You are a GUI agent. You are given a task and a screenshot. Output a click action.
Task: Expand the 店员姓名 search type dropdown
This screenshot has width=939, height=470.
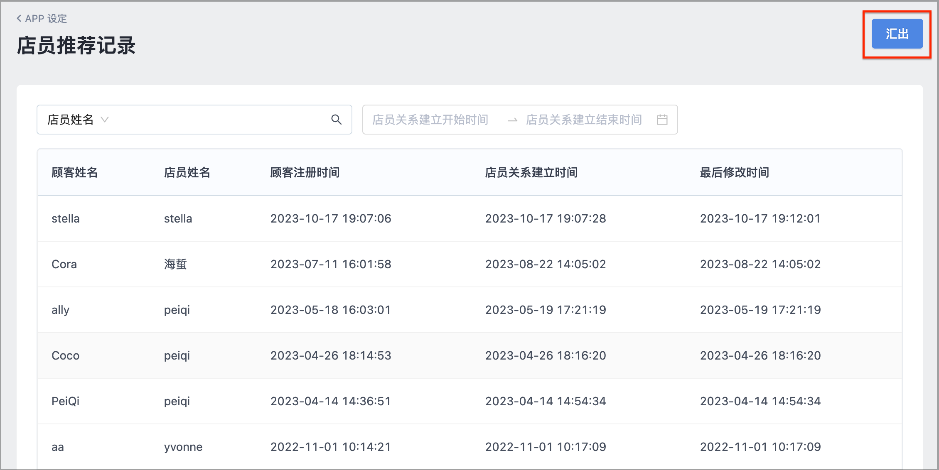[78, 120]
